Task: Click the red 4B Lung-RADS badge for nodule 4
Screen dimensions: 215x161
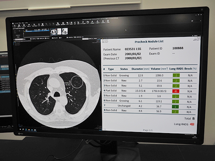Action: pos(176,91)
